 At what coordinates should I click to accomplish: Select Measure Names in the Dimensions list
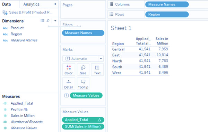24,40
